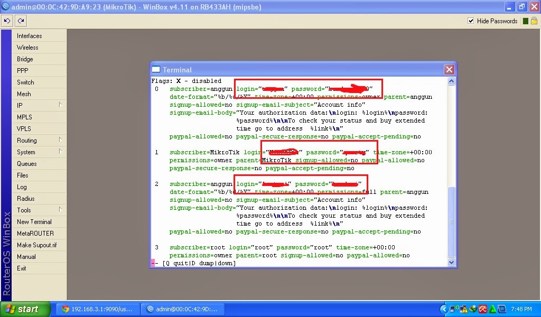Viewport: 541px width, 317px height.
Task: Expand hidden tray icons chevron
Action: pyautogui.click(x=444, y=309)
